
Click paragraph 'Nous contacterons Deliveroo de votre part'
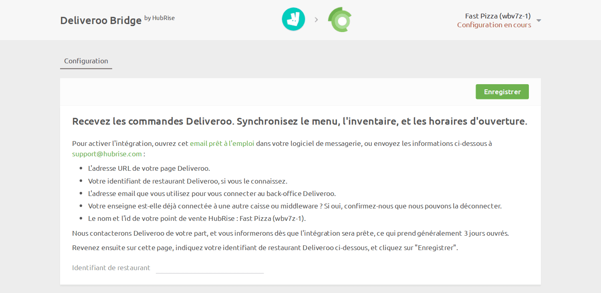pos(290,233)
